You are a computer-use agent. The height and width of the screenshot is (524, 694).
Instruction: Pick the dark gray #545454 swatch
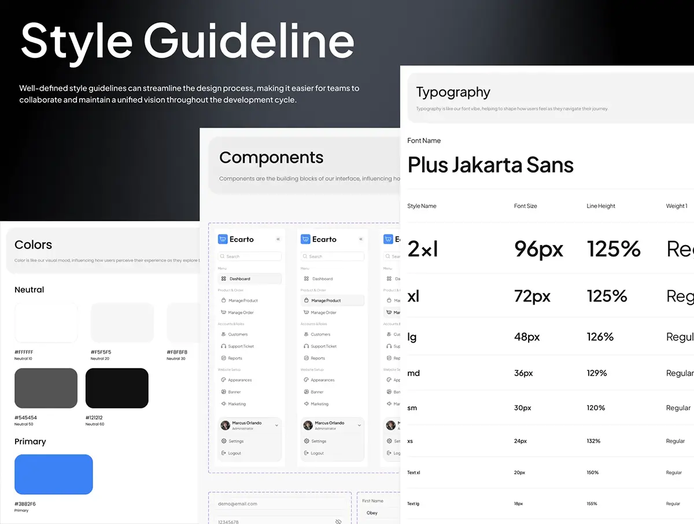tap(46, 388)
